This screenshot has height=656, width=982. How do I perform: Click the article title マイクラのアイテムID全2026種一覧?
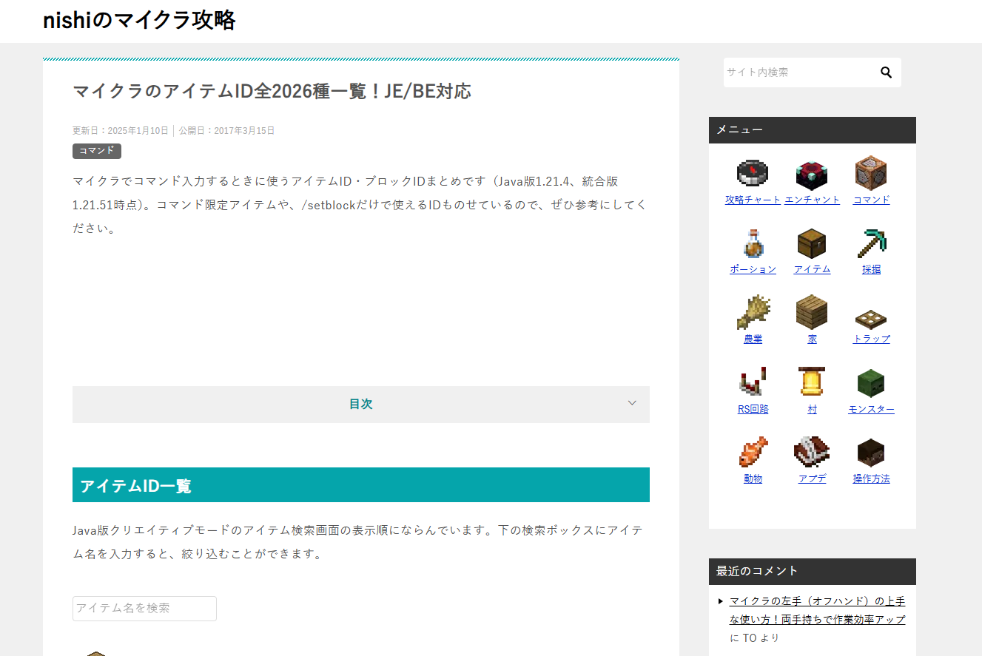pyautogui.click(x=272, y=91)
